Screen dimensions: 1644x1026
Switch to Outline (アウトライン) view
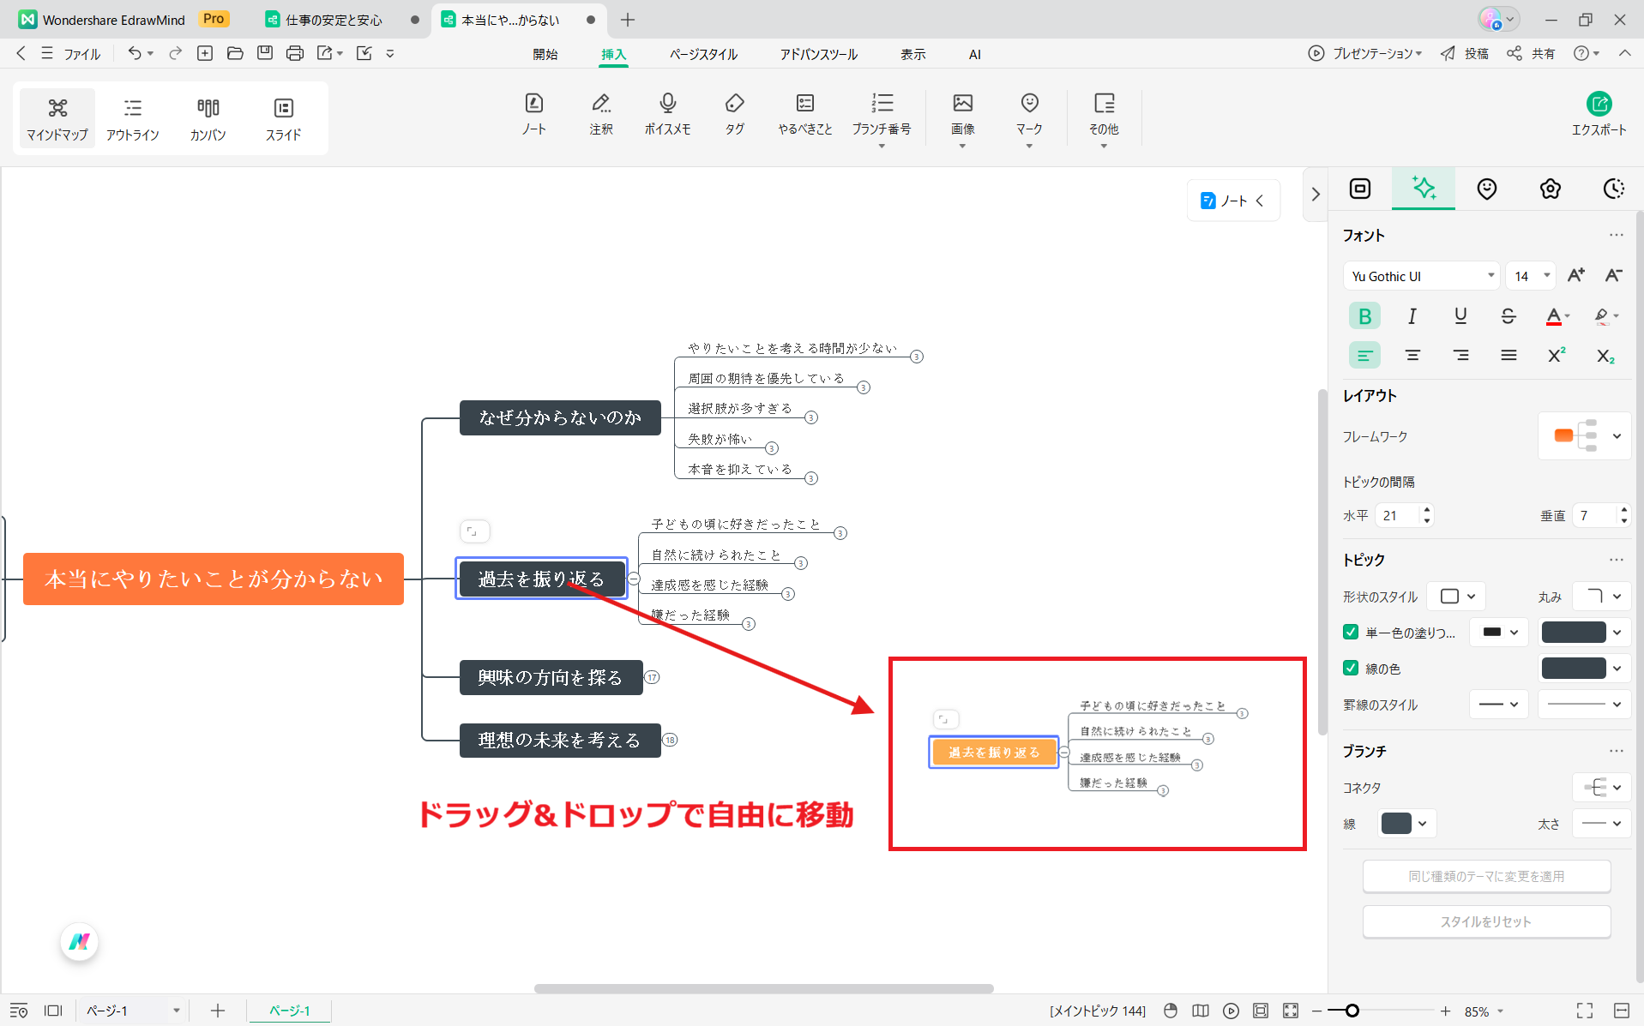pos(132,118)
